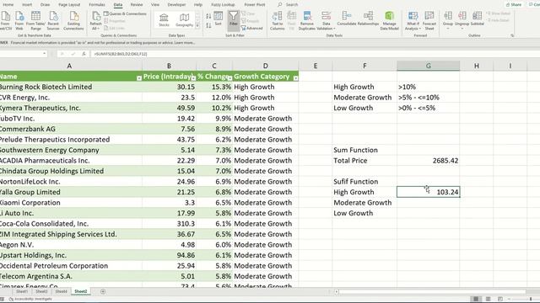
Task: Select column D header
Action: 265,66
